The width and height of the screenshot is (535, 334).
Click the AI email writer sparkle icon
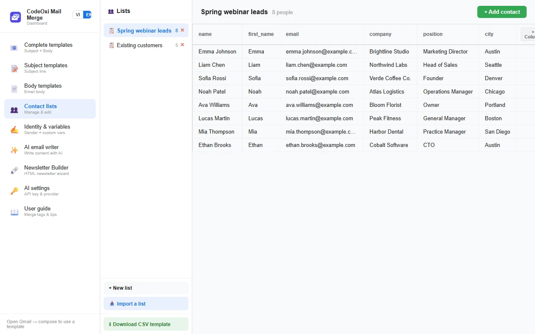pos(14,150)
